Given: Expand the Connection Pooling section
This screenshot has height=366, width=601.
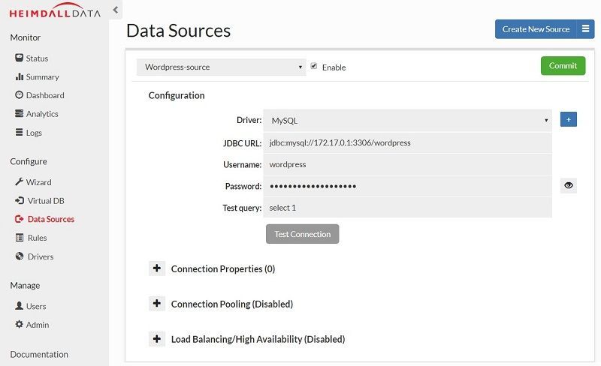Looking at the screenshot, I should click(157, 304).
